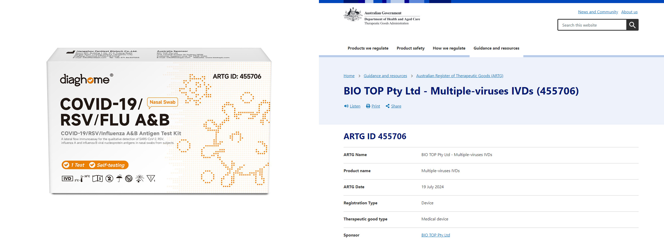Select How we regulate in navigation
664x243 pixels.
[x=449, y=48]
